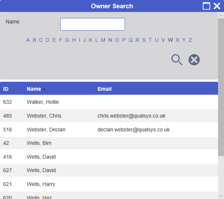Click email chris.webster@qualsys.co.uk
The height and width of the screenshot is (199, 224).
coord(131,116)
